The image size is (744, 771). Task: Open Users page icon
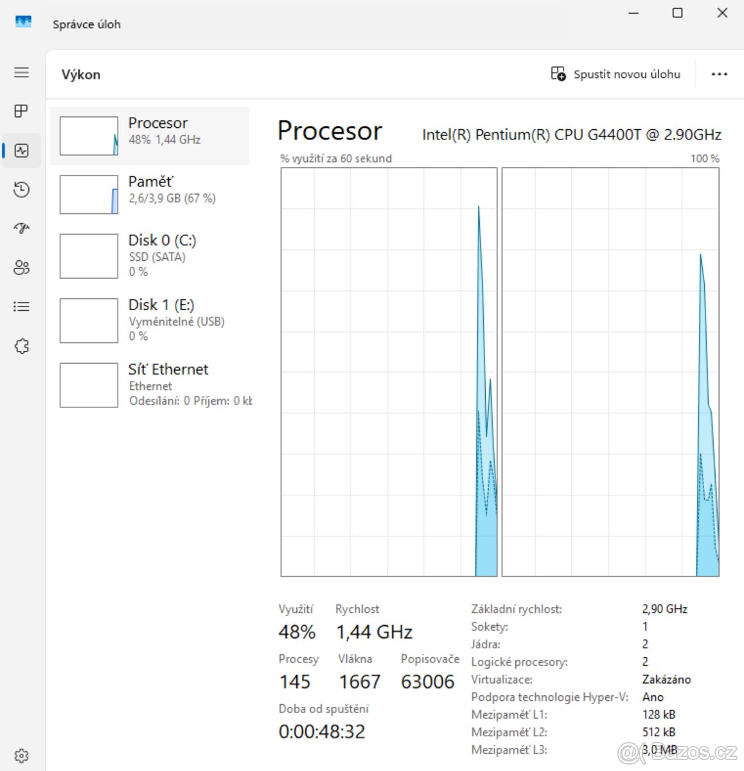pyautogui.click(x=22, y=267)
